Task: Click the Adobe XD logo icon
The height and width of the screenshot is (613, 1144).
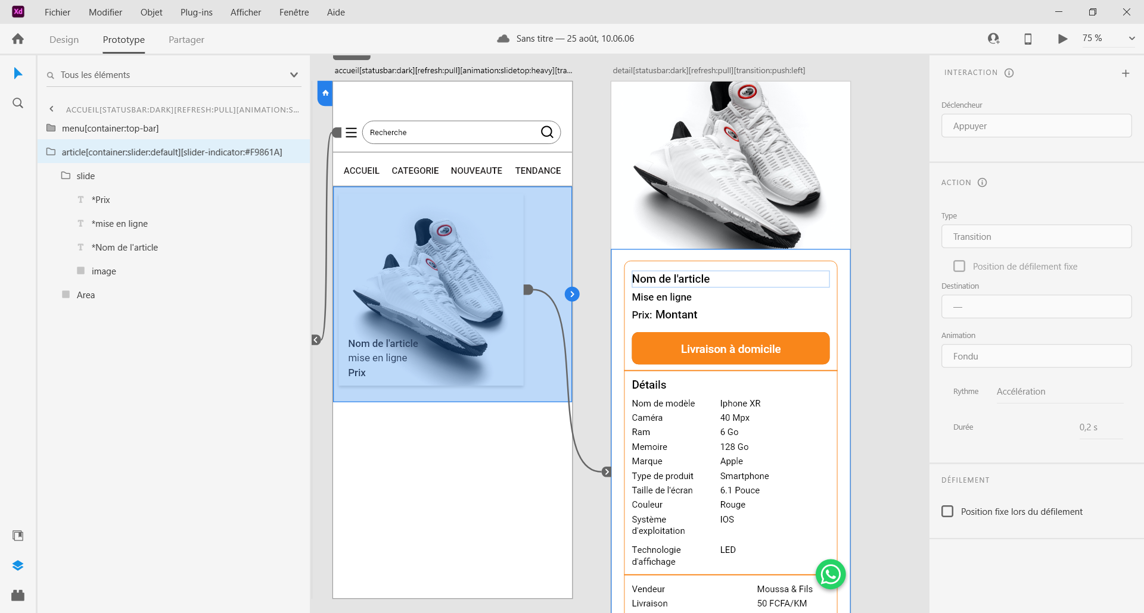Action: [18, 12]
